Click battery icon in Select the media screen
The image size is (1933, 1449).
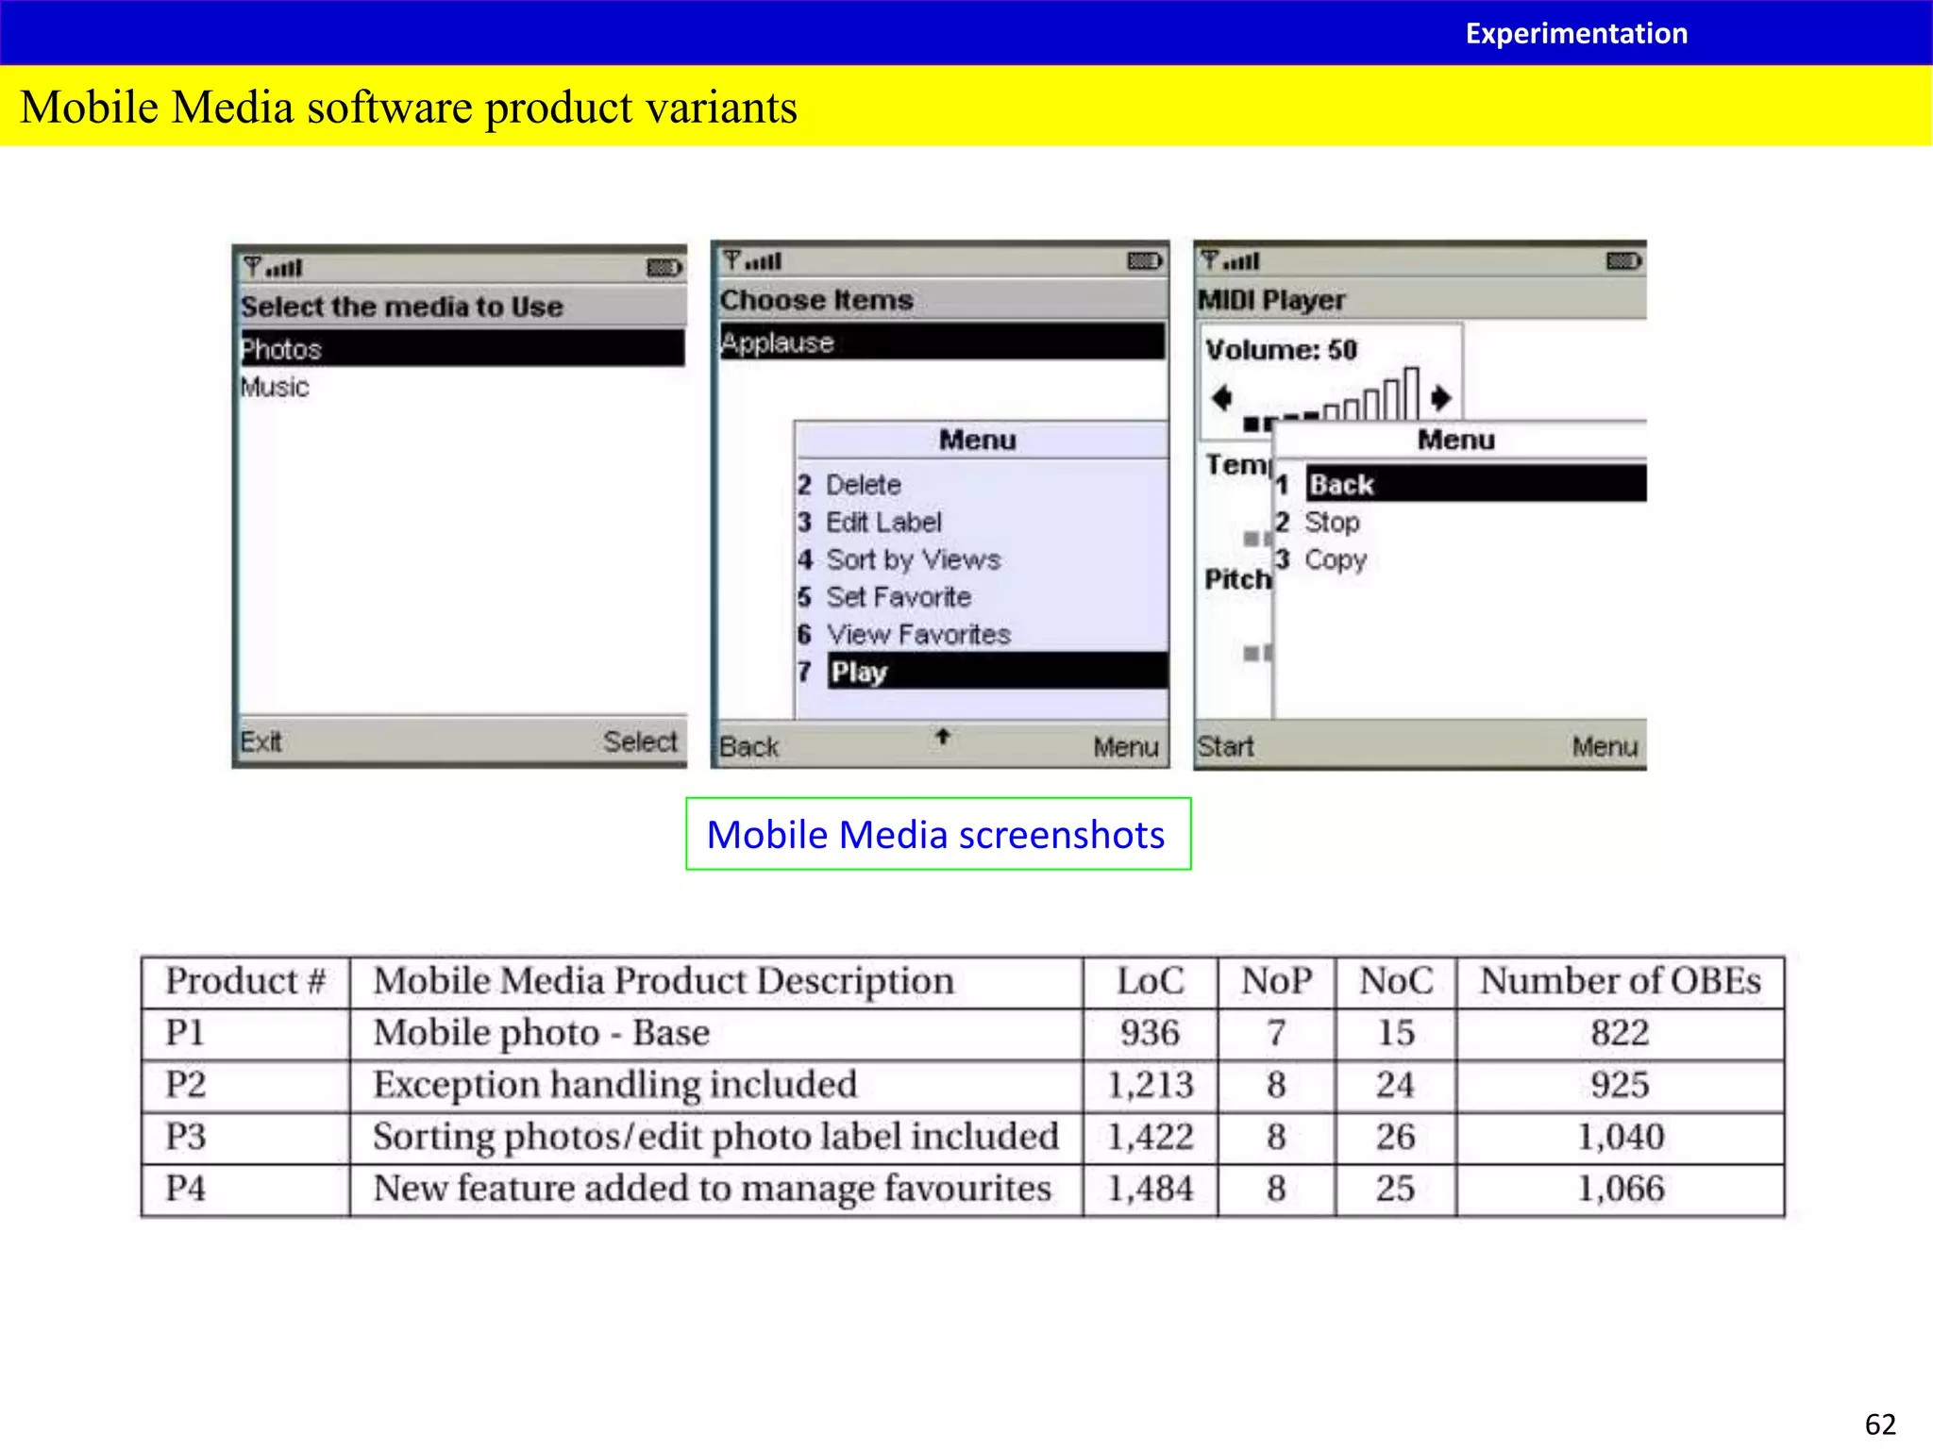tap(664, 268)
